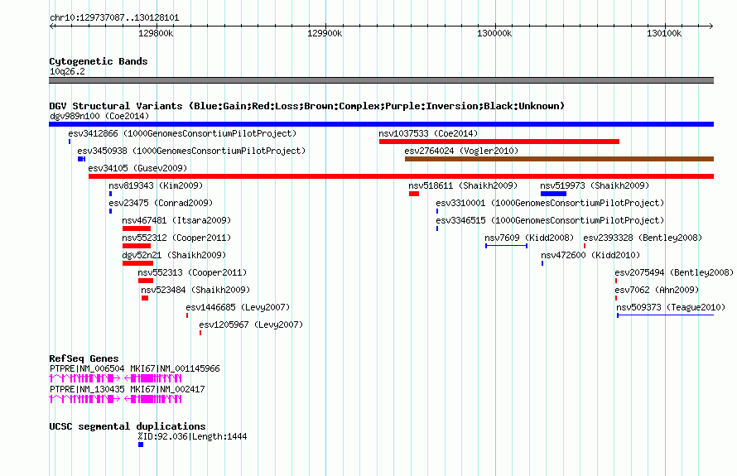Screen dimensions: 737x476
Task: Open dgv52n21 (Shaikh2009) variant
Action: click(174, 255)
